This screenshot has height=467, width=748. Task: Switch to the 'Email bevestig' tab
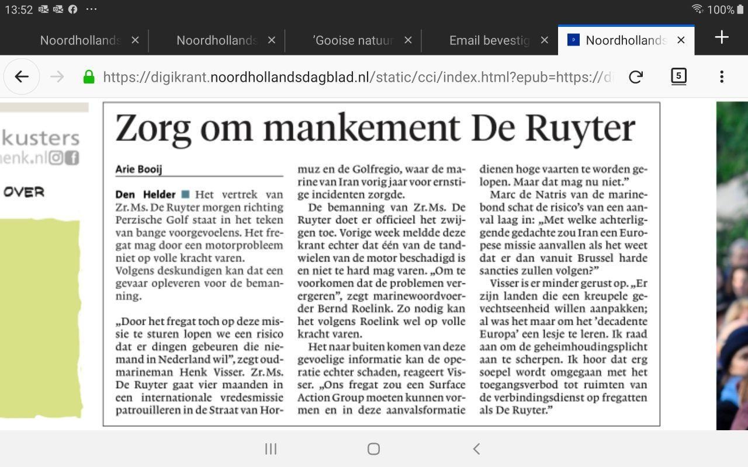click(489, 40)
